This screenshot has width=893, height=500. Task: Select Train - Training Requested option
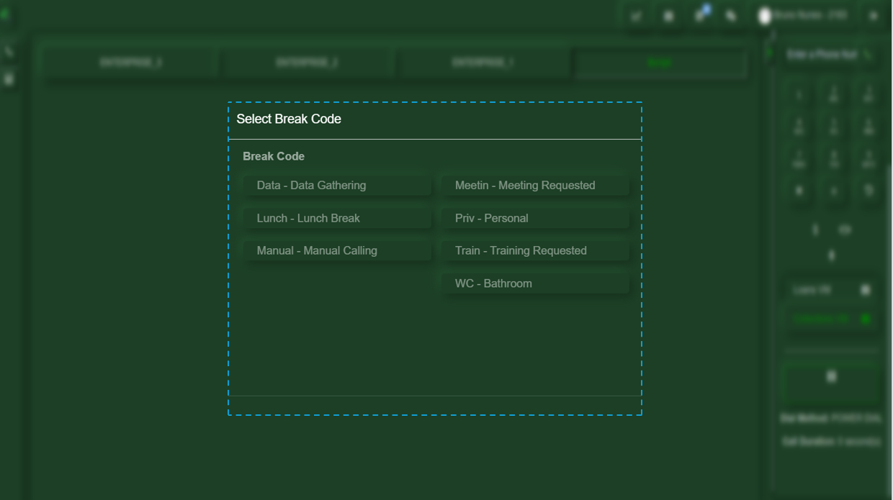(x=535, y=251)
